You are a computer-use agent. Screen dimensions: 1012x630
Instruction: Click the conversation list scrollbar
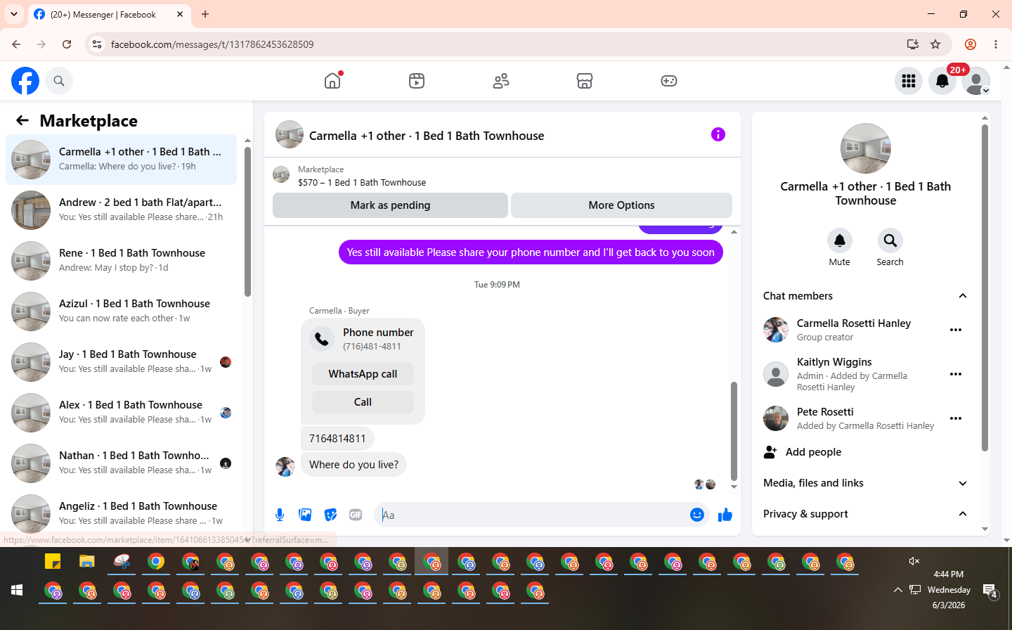click(x=247, y=221)
